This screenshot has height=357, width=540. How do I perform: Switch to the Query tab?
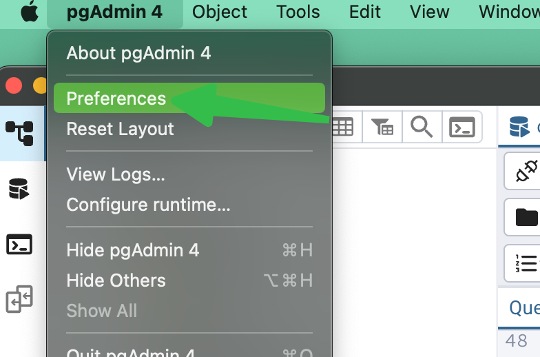coord(523,307)
